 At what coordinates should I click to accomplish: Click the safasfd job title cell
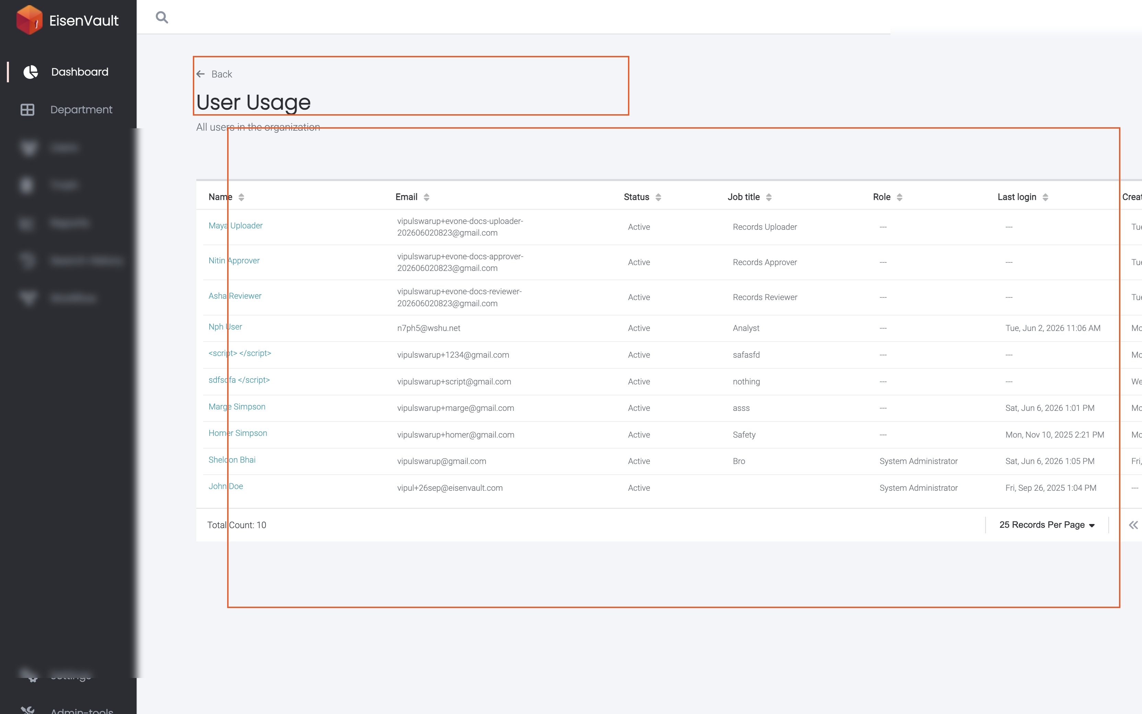click(746, 355)
